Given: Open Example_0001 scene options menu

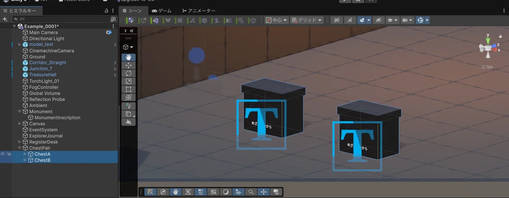Looking at the screenshot, I should click(x=113, y=26).
